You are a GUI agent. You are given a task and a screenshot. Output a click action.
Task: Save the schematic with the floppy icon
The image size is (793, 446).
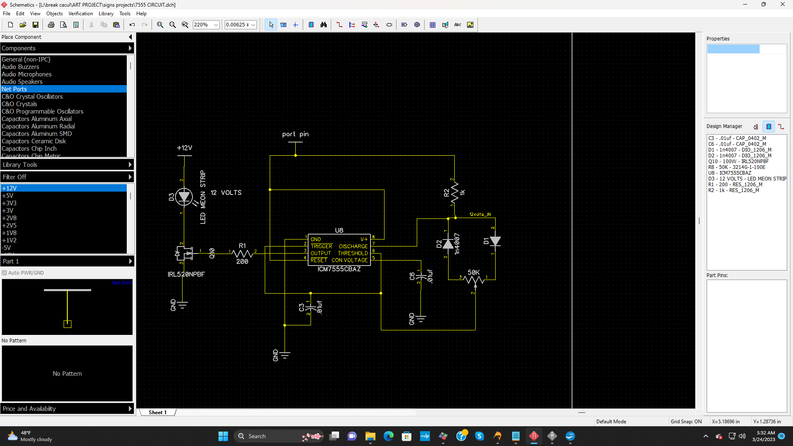(36, 25)
